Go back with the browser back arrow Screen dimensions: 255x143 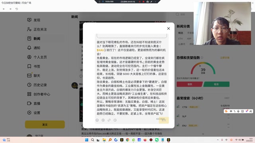tap(4, 9)
